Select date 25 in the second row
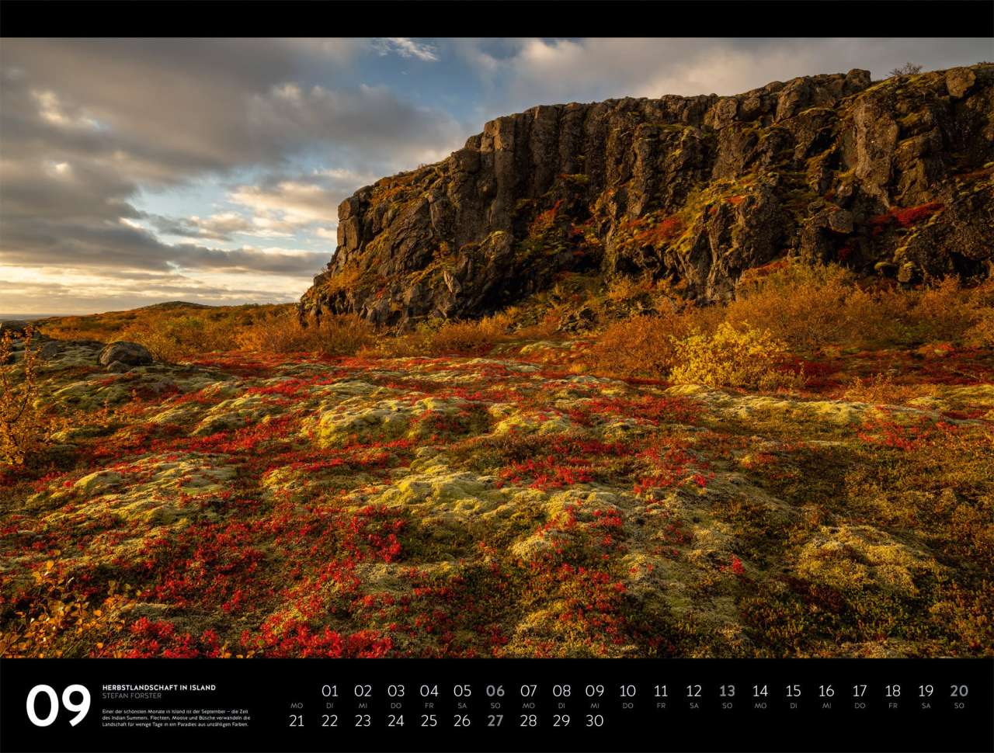 coord(429,720)
